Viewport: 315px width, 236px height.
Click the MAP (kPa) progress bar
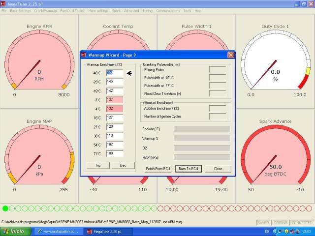(x=202, y=157)
